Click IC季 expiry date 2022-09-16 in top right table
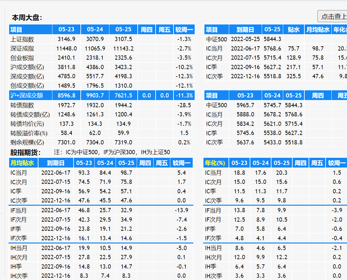 (x=245, y=67)
